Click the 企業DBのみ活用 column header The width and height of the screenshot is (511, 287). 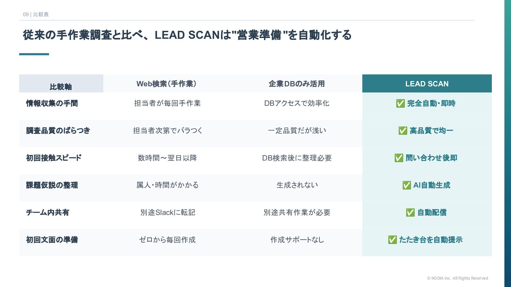(x=296, y=84)
